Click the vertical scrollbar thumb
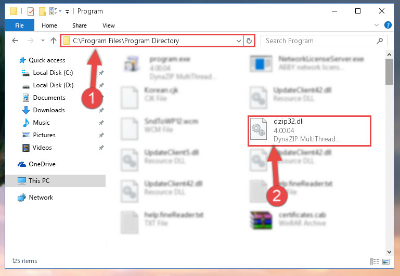Image resolution: width=400 pixels, height=276 pixels. 389,72
